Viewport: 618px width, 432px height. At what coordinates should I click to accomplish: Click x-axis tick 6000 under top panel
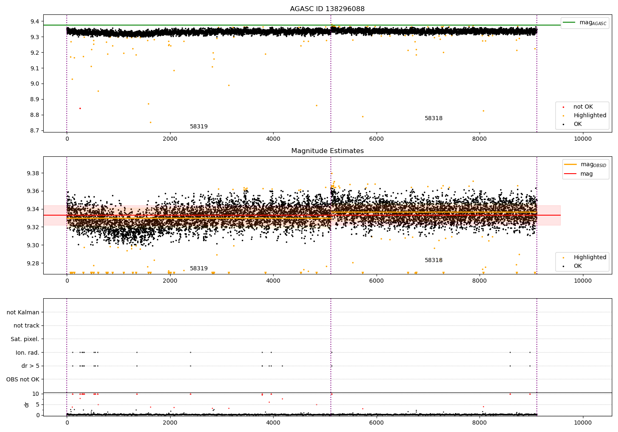pos(377,139)
